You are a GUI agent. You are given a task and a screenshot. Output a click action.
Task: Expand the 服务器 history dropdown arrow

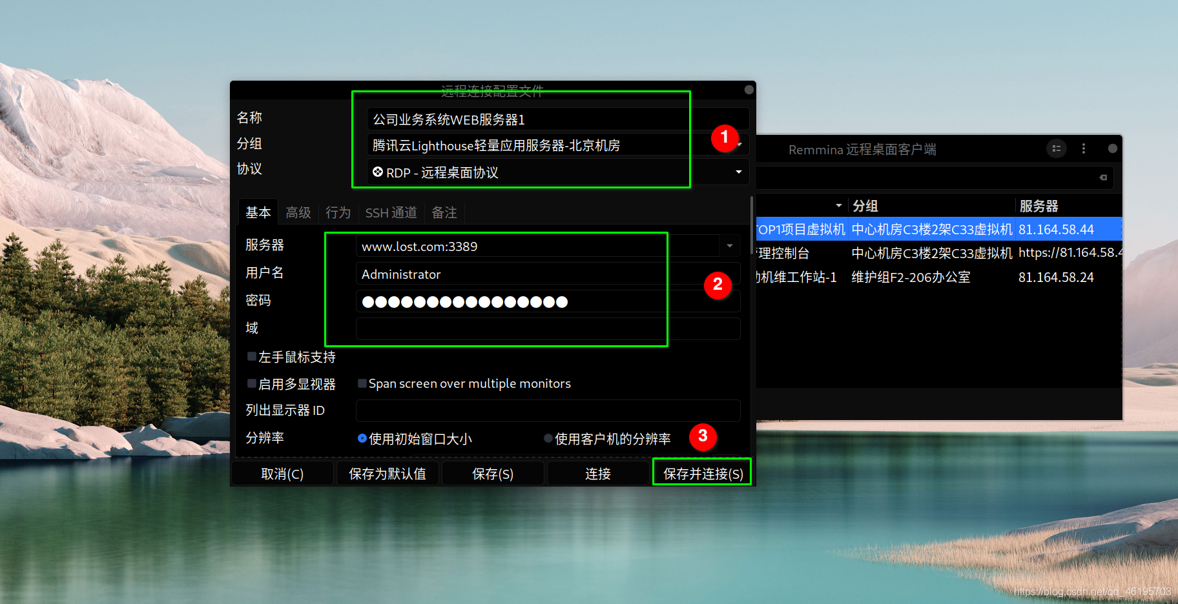730,246
